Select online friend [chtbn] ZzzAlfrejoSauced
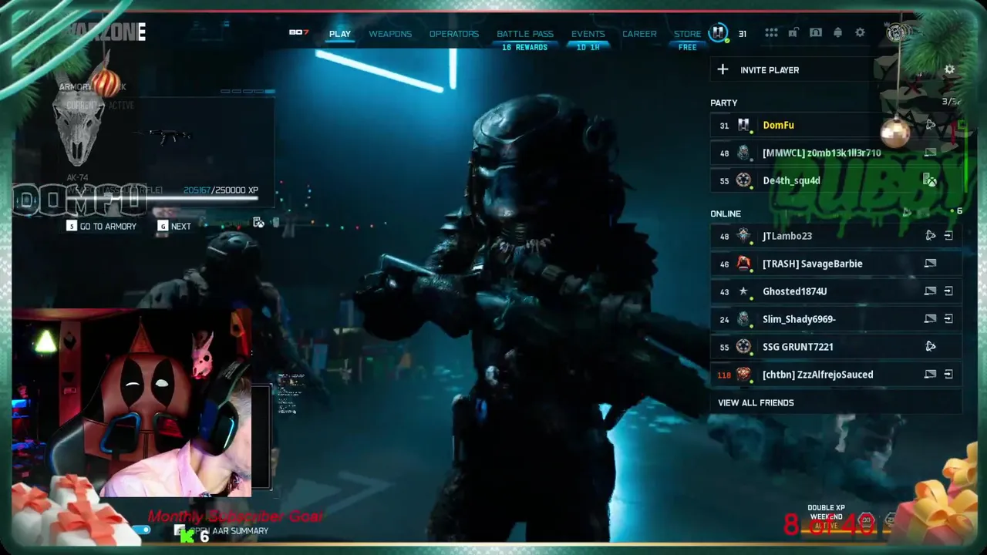The image size is (987, 555). pos(836,375)
